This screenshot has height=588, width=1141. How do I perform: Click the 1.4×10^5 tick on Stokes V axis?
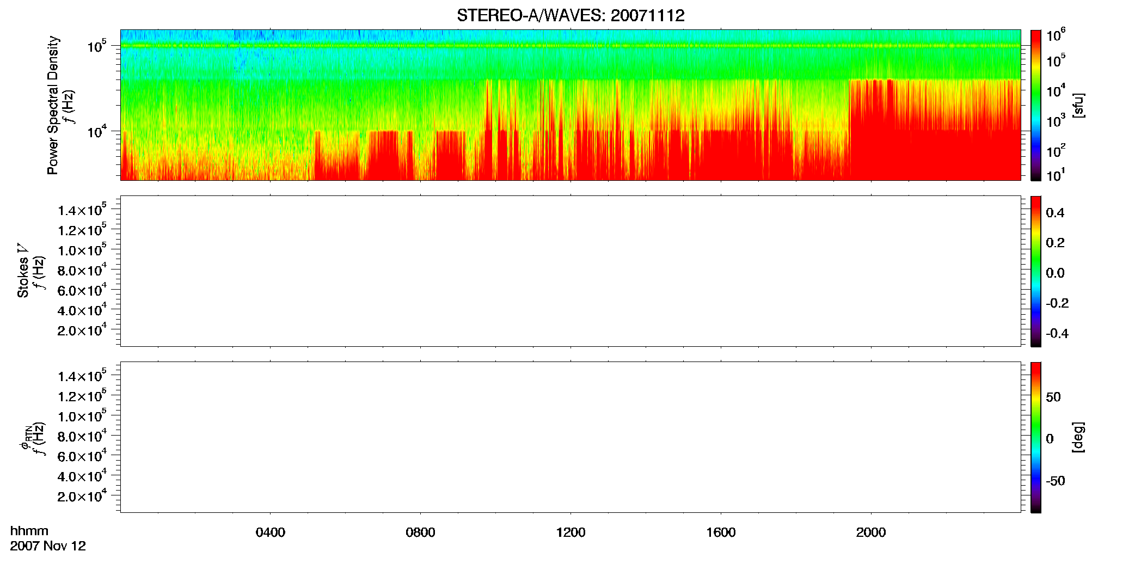tap(82, 210)
